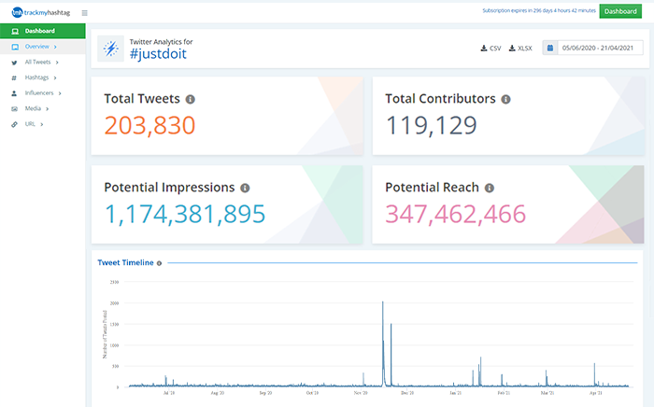Click the #justdoit hashtag title
654x407 pixels.
(158, 54)
